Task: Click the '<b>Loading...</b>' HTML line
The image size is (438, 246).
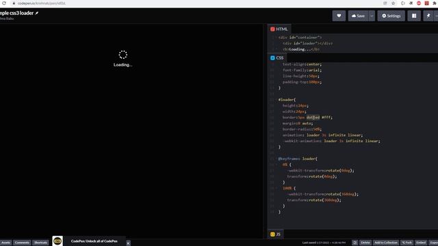Action: pos(301,49)
